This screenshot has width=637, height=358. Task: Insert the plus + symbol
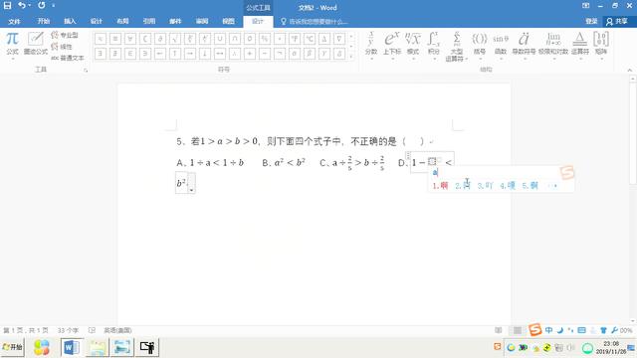click(250, 53)
